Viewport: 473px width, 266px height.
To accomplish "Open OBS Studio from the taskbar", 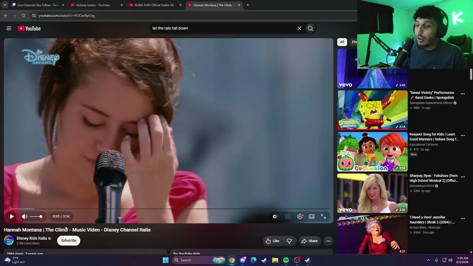I will tap(297, 260).
